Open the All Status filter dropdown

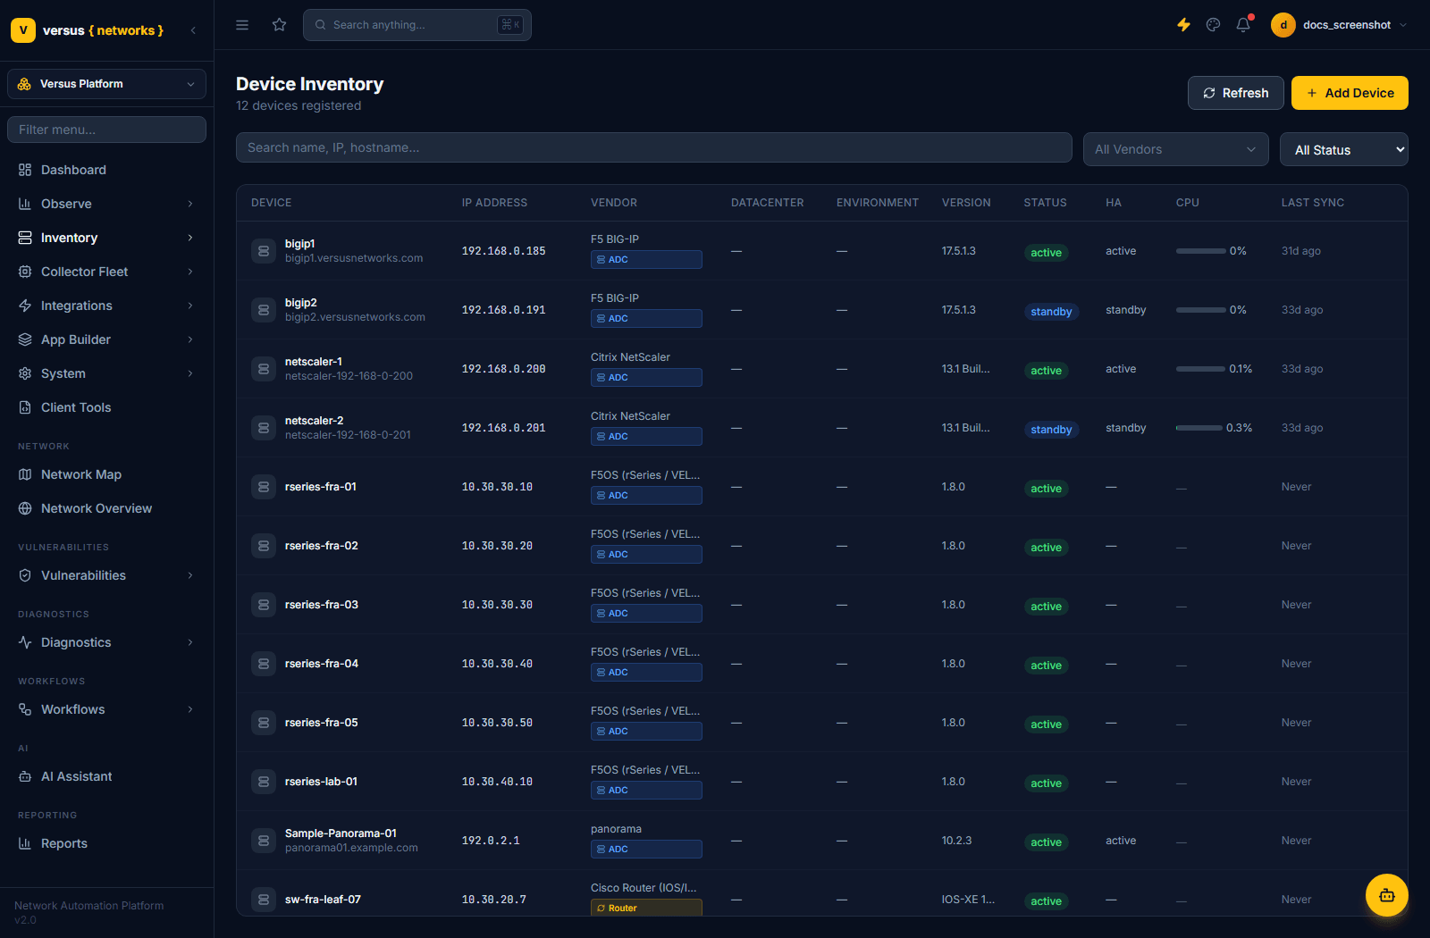tap(1344, 149)
